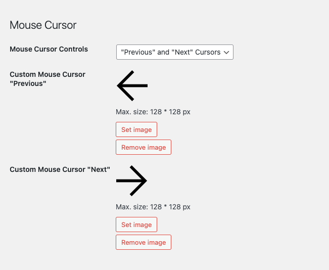Click the tail end of the Next arrow
The width and height of the screenshot is (329, 270).
(x=118, y=181)
